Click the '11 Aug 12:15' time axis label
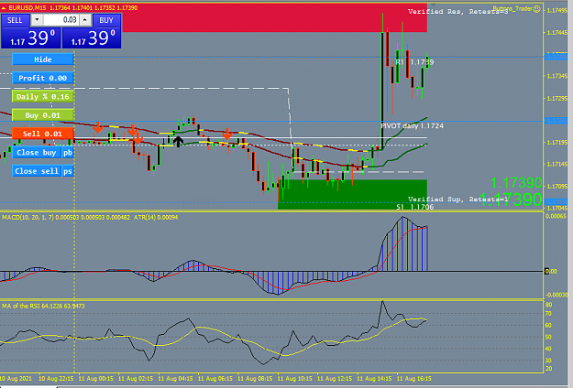Image resolution: width=573 pixels, height=388 pixels. click(x=335, y=379)
